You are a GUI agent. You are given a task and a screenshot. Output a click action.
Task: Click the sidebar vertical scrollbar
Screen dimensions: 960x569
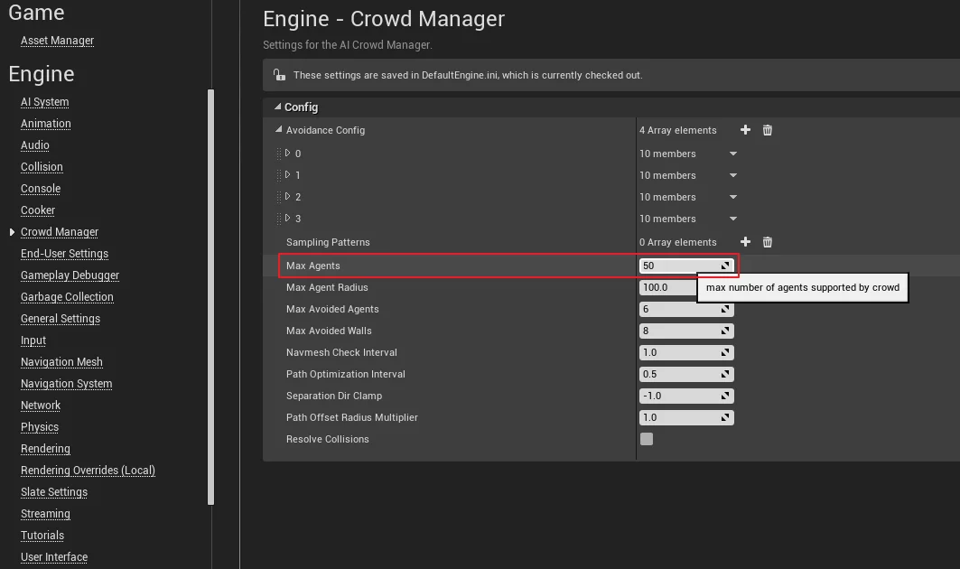[211, 298]
